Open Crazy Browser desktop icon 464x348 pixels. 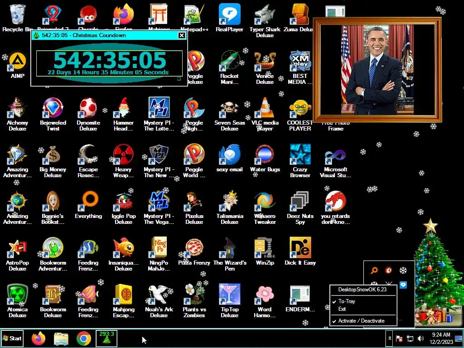coord(300,161)
